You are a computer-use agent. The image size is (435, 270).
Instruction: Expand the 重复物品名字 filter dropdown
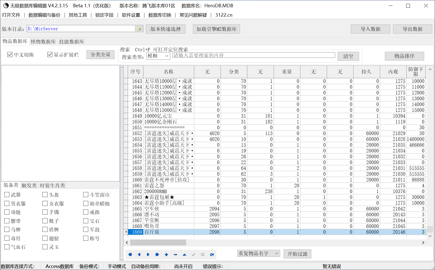[x=258, y=253]
